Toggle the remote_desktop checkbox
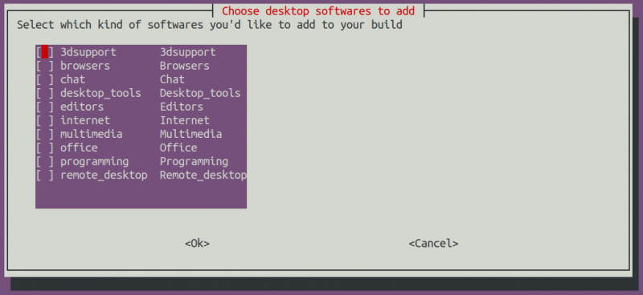 (x=45, y=175)
